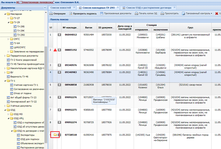Click the download arrow icon in row 09340983
This screenshot has height=149, width=221.
(x=59, y=72)
